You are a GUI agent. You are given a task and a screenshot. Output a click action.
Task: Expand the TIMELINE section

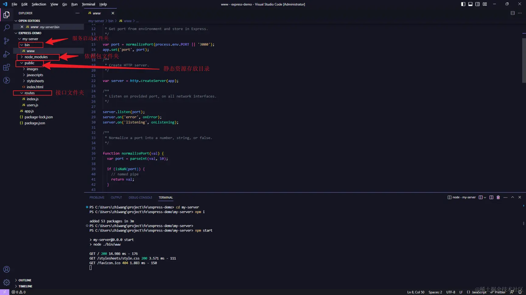pyautogui.click(x=25, y=286)
